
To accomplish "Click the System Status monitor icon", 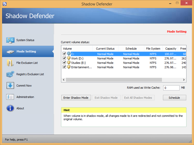I will coord(10,40).
